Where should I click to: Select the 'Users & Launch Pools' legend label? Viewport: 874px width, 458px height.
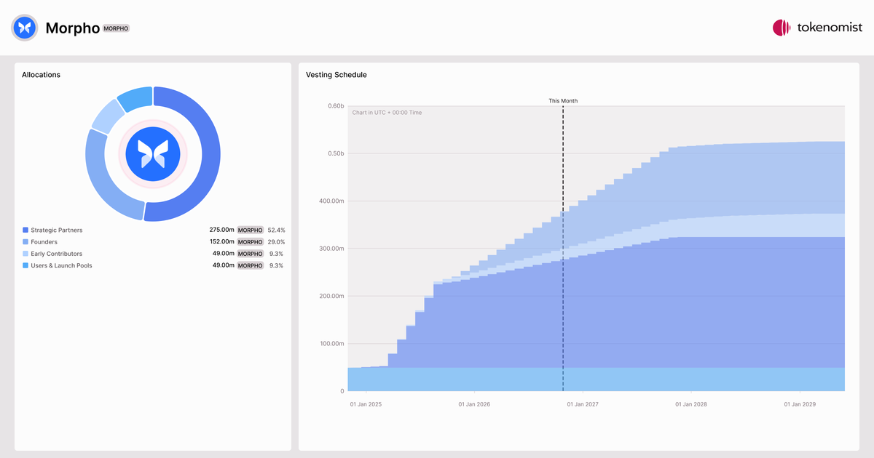click(x=61, y=265)
